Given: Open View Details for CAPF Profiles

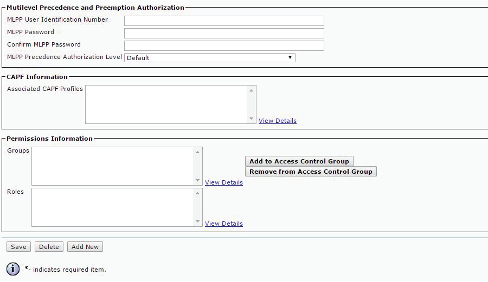Looking at the screenshot, I should pyautogui.click(x=277, y=121).
